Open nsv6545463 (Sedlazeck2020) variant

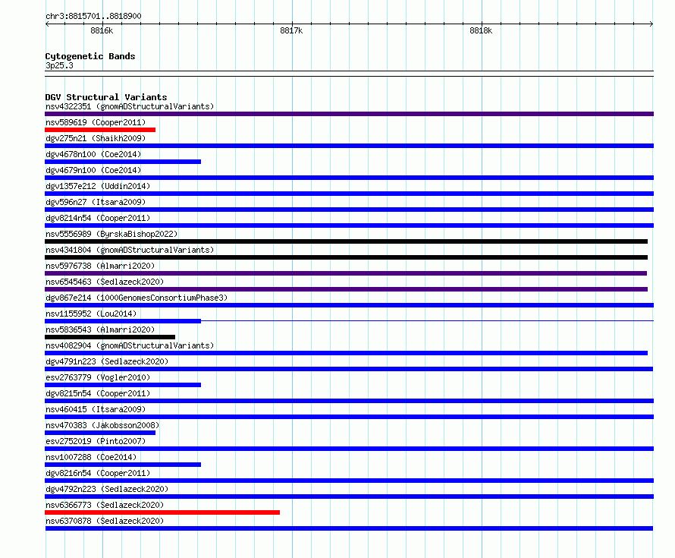point(105,282)
